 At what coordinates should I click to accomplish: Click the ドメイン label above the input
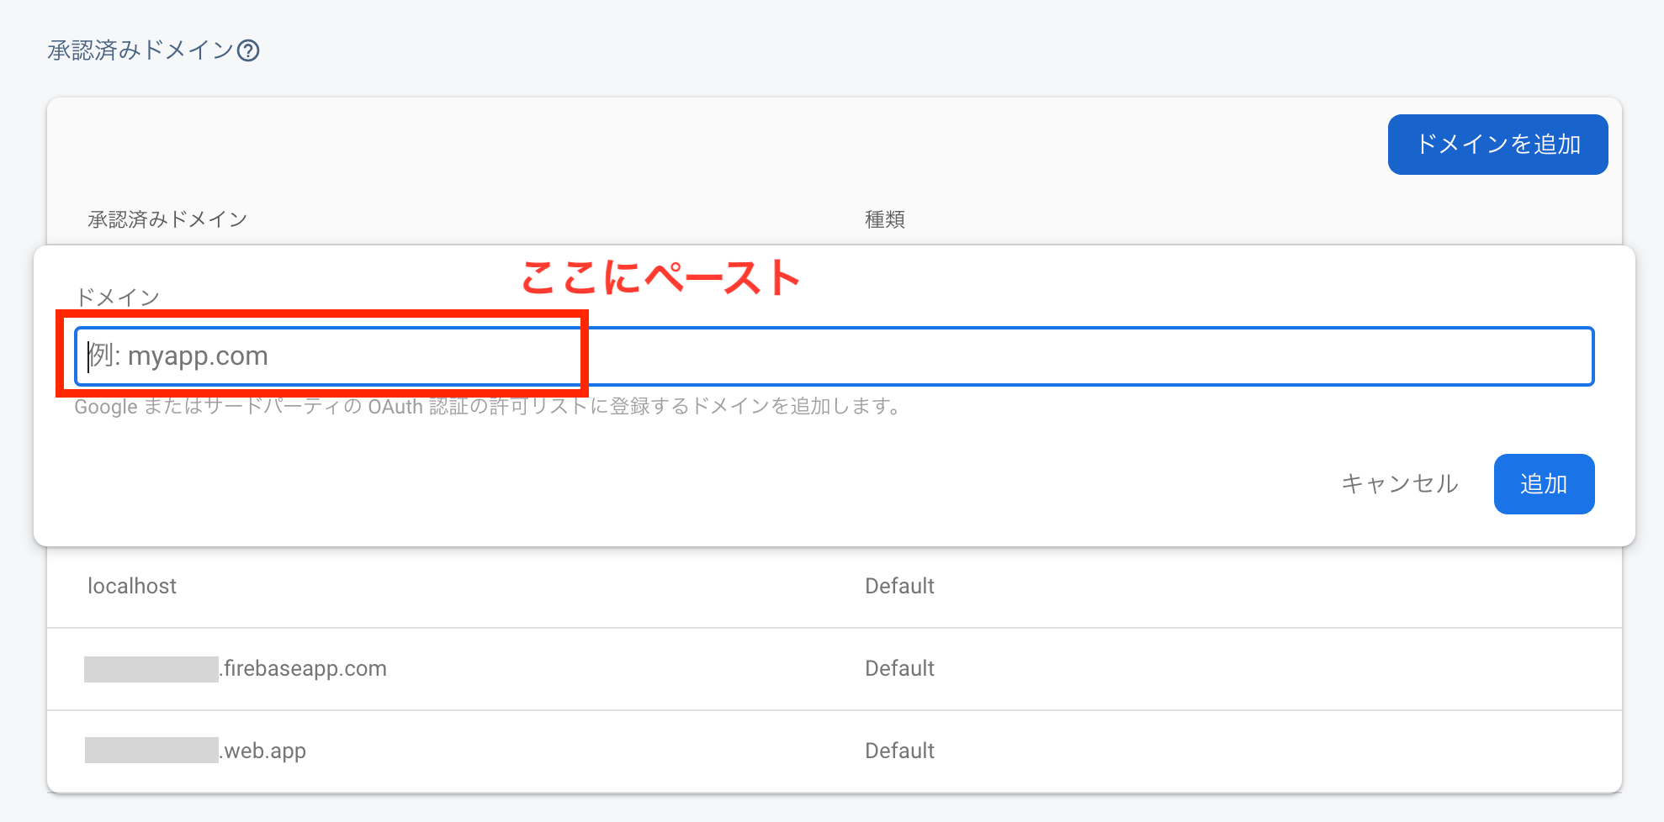118,297
